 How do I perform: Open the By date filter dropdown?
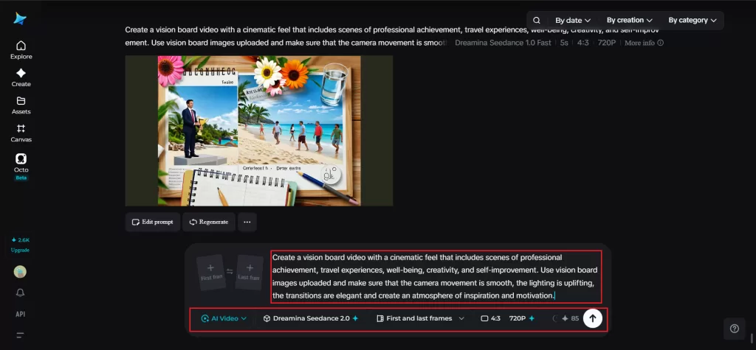click(573, 20)
